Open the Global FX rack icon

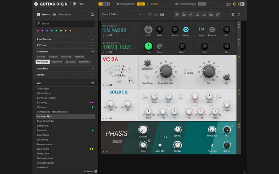[177, 15]
